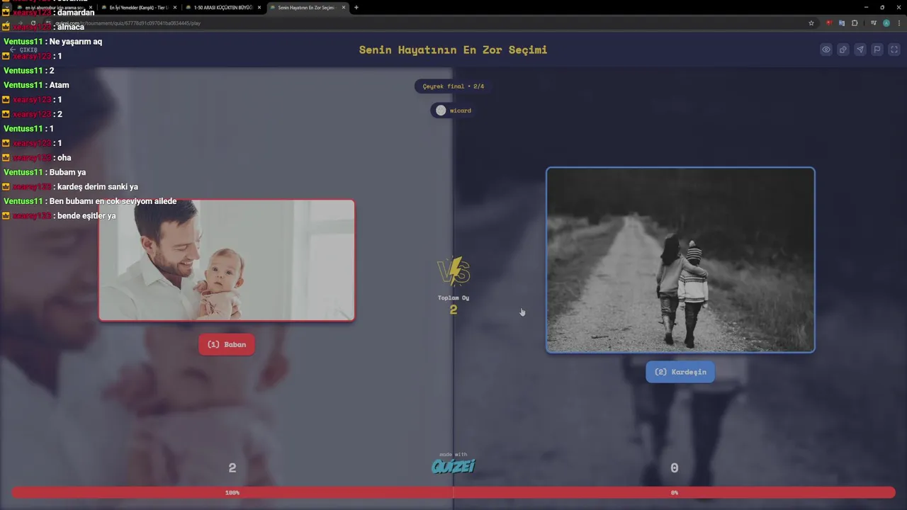Screen dimensions: 907x510
Task: Click the browser address bar URL
Action: coord(128,23)
